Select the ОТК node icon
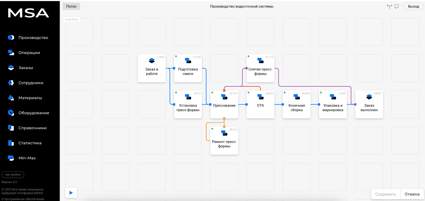The width and height of the screenshot is (425, 201). (260, 97)
